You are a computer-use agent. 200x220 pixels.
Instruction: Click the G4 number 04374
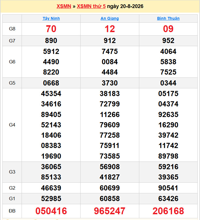click(168, 104)
